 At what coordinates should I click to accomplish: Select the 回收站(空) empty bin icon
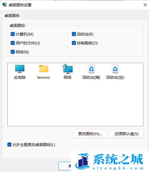point(115,69)
